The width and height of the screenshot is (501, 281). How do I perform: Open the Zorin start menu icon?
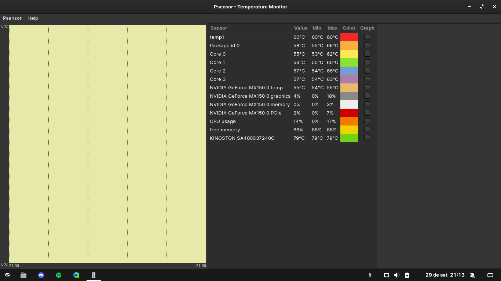pyautogui.click(x=7, y=275)
